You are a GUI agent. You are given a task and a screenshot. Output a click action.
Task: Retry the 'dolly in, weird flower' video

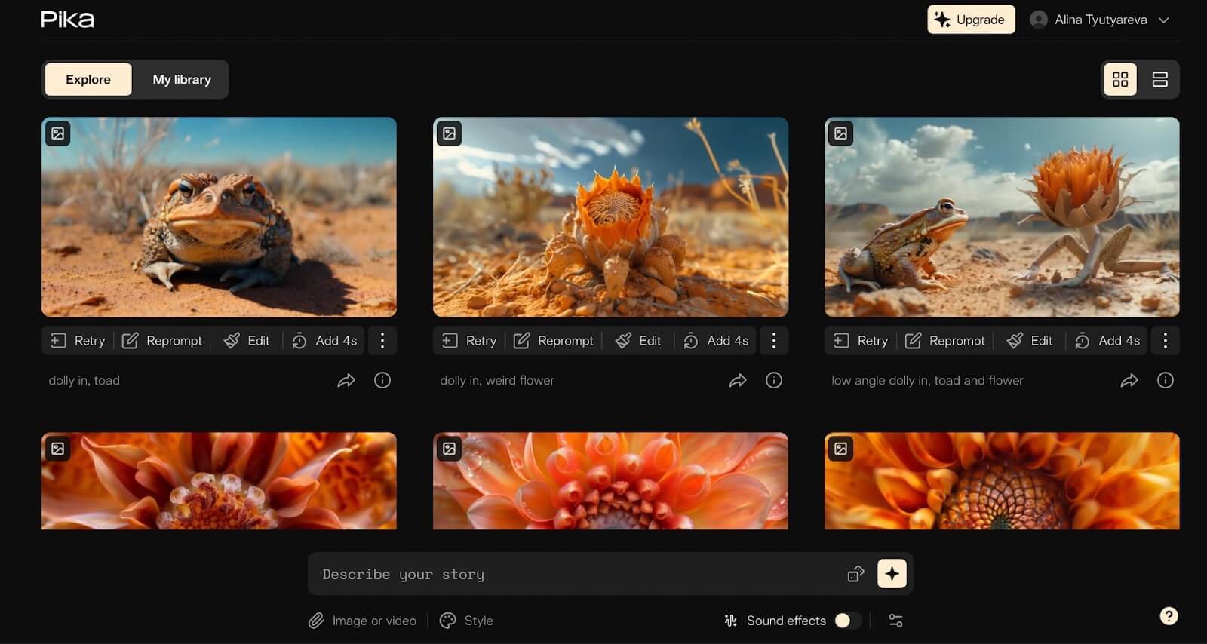coord(469,341)
